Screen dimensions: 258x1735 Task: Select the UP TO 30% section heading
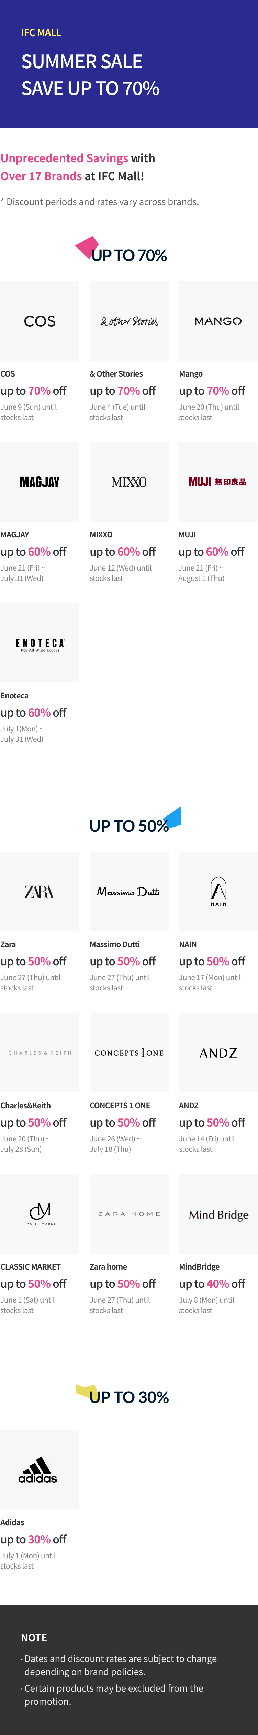(x=129, y=1398)
